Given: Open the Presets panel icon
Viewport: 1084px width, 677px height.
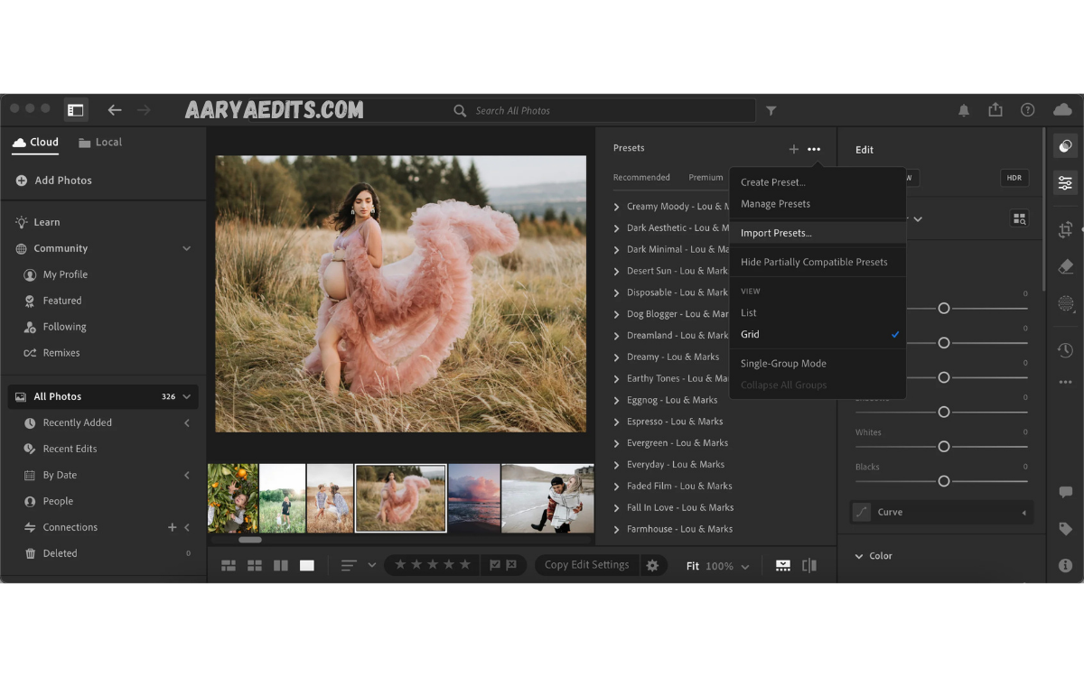Looking at the screenshot, I should click(x=1065, y=146).
